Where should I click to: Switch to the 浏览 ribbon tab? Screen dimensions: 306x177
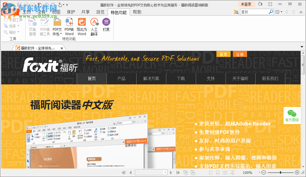click(100, 12)
